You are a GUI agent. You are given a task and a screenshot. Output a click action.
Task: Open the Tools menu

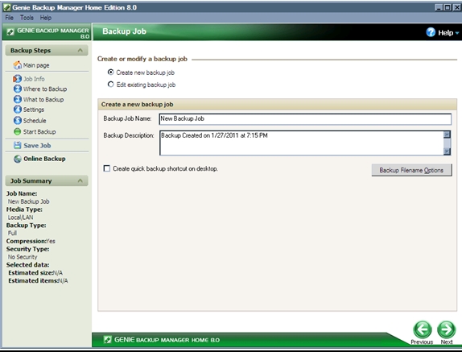[27, 18]
